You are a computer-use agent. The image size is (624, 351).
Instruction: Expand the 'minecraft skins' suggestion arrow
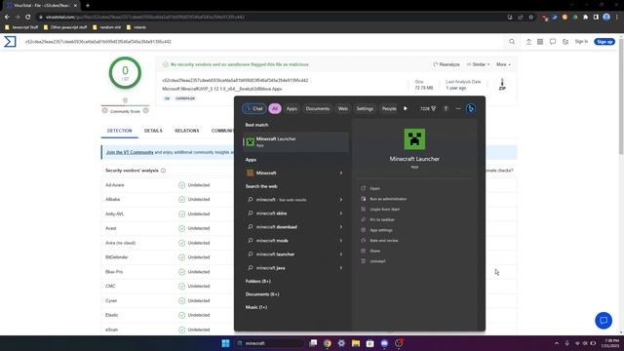(341, 214)
